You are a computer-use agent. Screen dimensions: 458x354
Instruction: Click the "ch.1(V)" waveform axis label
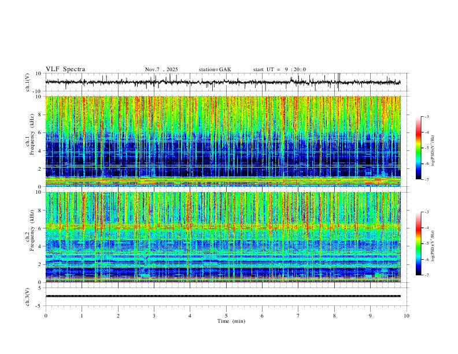(x=28, y=82)
